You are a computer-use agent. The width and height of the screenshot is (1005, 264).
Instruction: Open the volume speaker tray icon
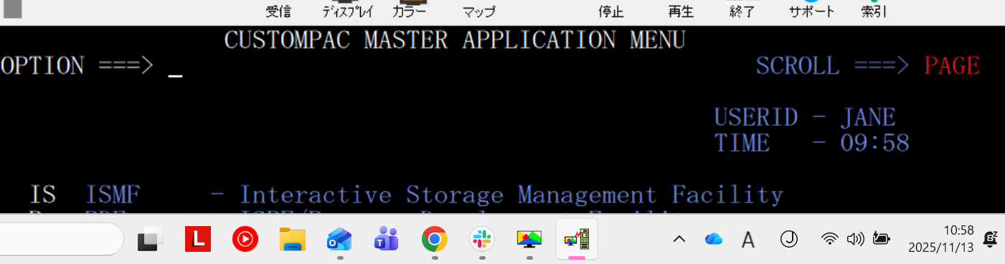(x=855, y=239)
